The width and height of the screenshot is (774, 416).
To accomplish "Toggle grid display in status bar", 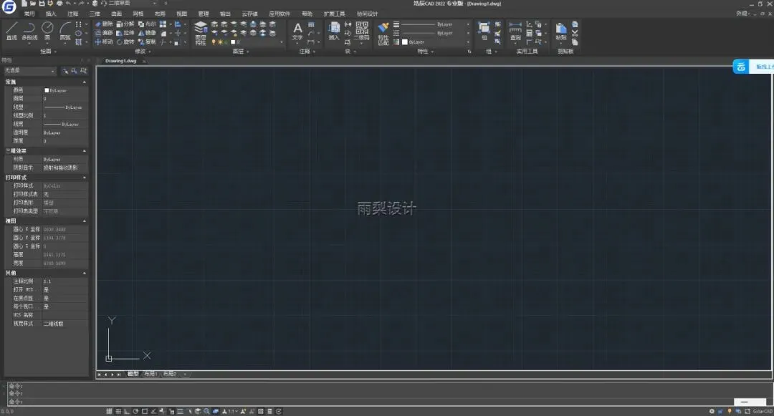I will (118, 411).
